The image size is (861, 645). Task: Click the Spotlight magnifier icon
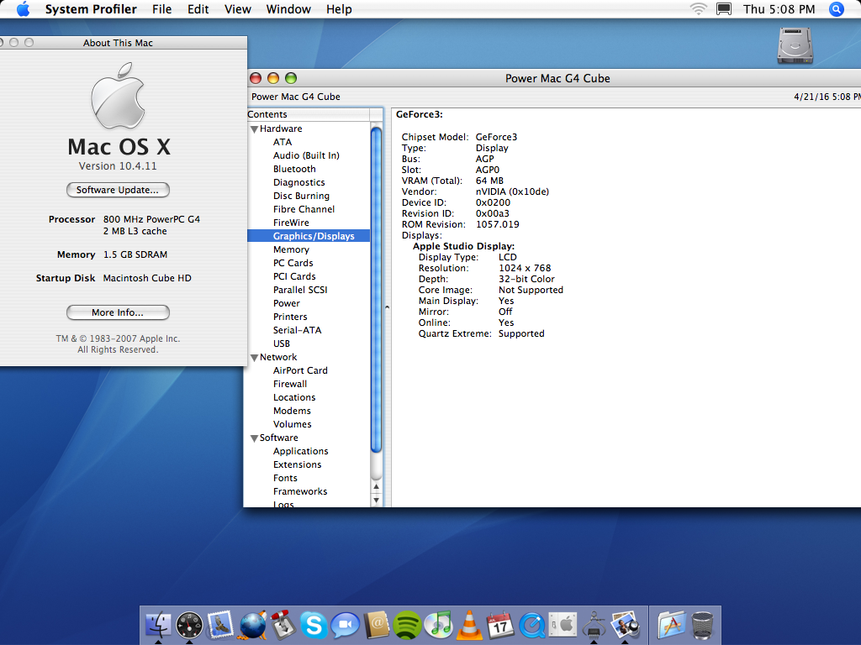(x=836, y=9)
